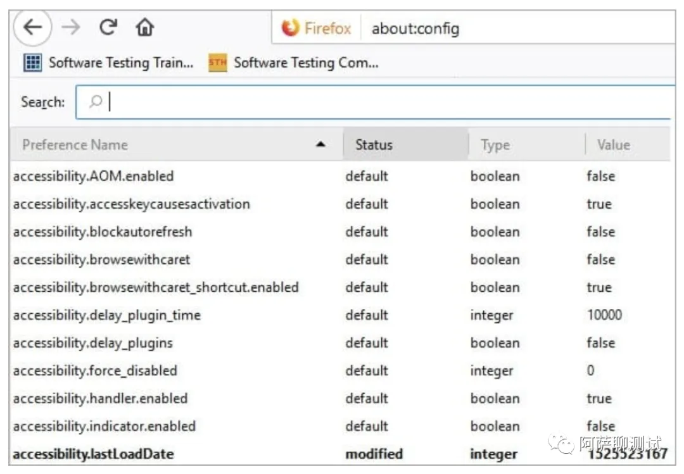Reload the page with the refresh icon
The height and width of the screenshot is (474, 684).
point(108,28)
